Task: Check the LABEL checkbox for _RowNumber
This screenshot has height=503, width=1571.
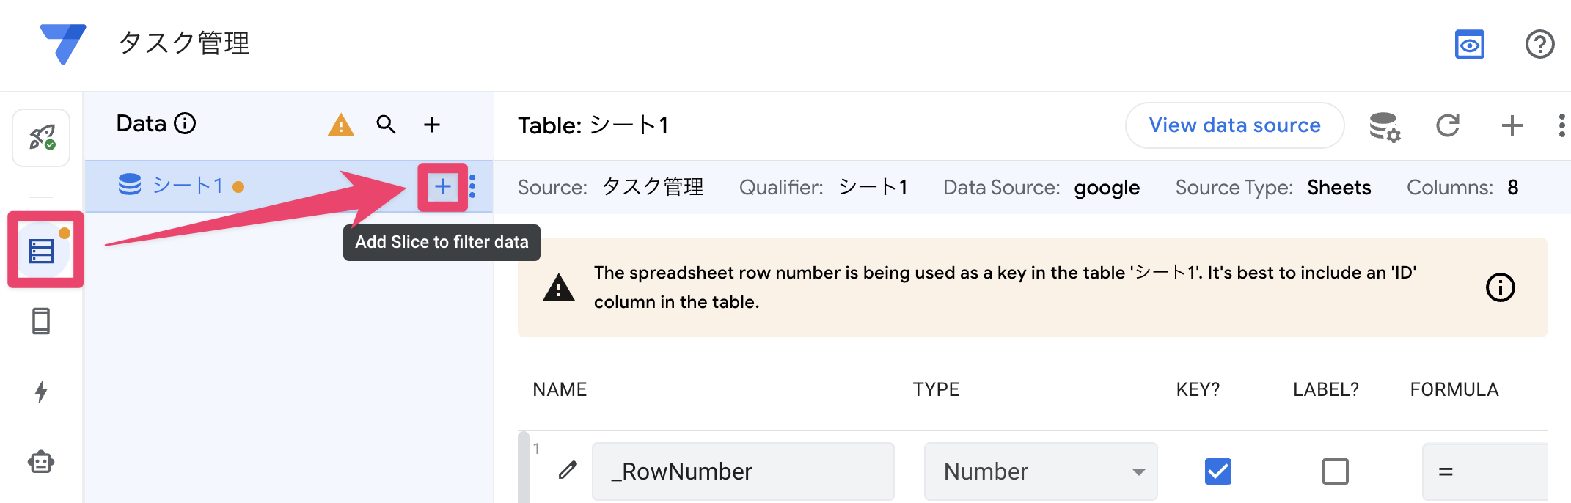Action: tap(1335, 471)
